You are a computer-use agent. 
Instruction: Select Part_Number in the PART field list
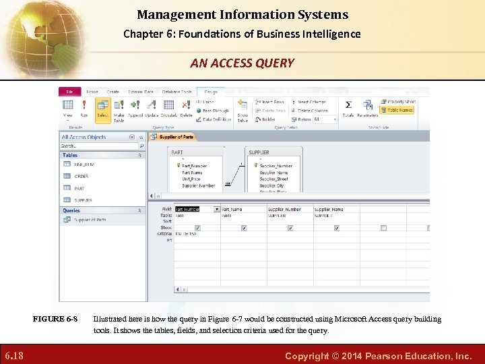pyautogui.click(x=194, y=166)
